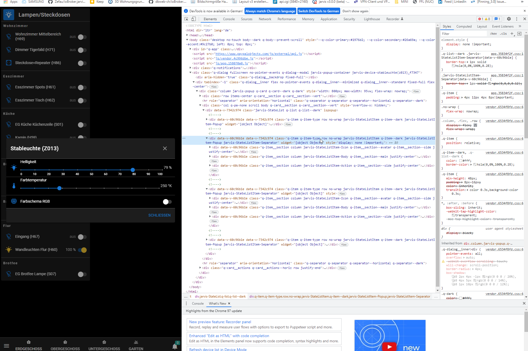Collapse the body element node
This screenshot has width=528, height=351.
187,40
